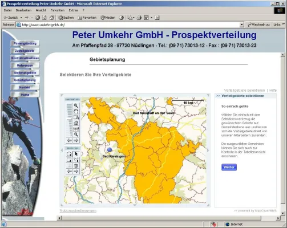
Task: Click the Zurück back button
Action: [11, 18]
